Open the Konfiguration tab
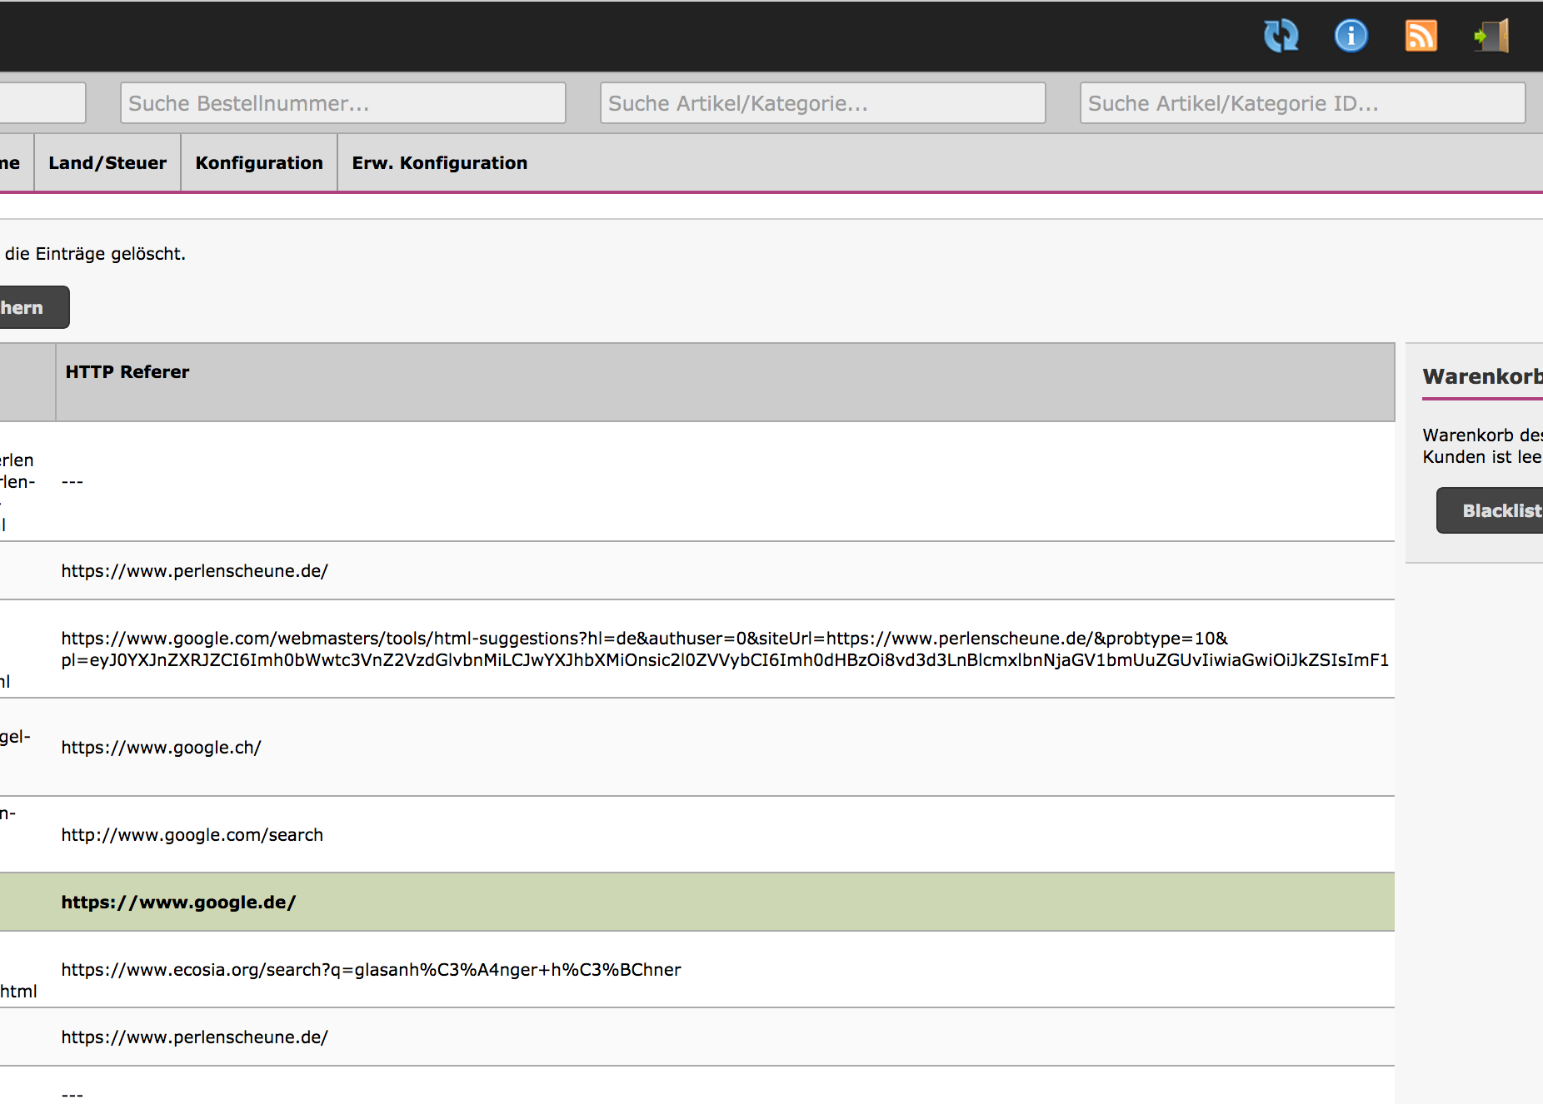1543x1104 pixels. (259, 163)
